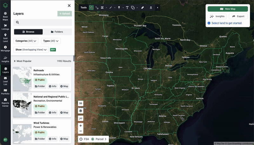This screenshot has width=254, height=145.
Task: Zoom in on the map
Action: click(81, 126)
